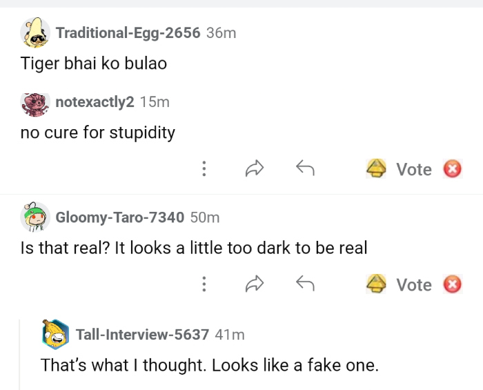Open Gloomy-Taro-7340 username link

pos(119,217)
